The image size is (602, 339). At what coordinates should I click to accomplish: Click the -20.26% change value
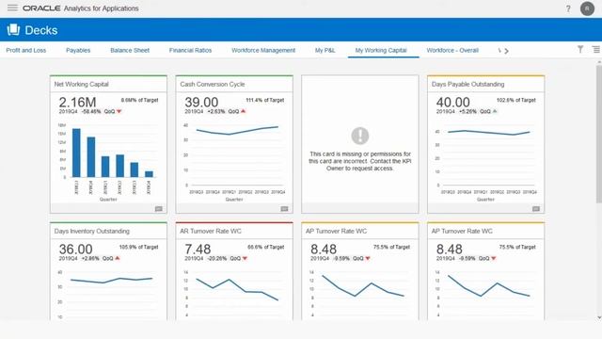coord(217,258)
